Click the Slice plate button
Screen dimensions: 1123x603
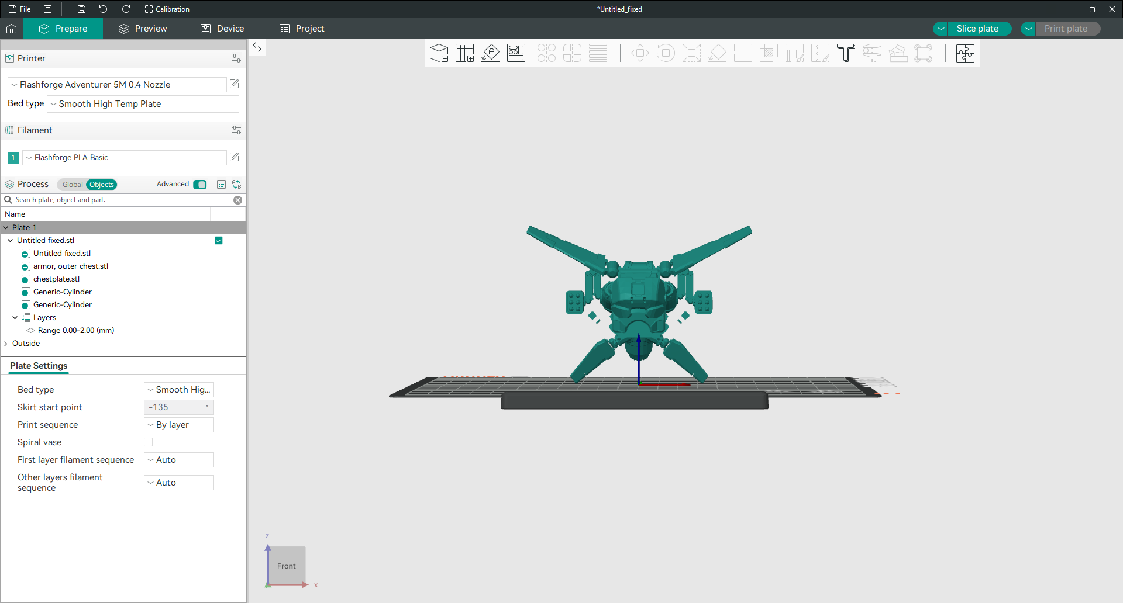[x=978, y=29]
